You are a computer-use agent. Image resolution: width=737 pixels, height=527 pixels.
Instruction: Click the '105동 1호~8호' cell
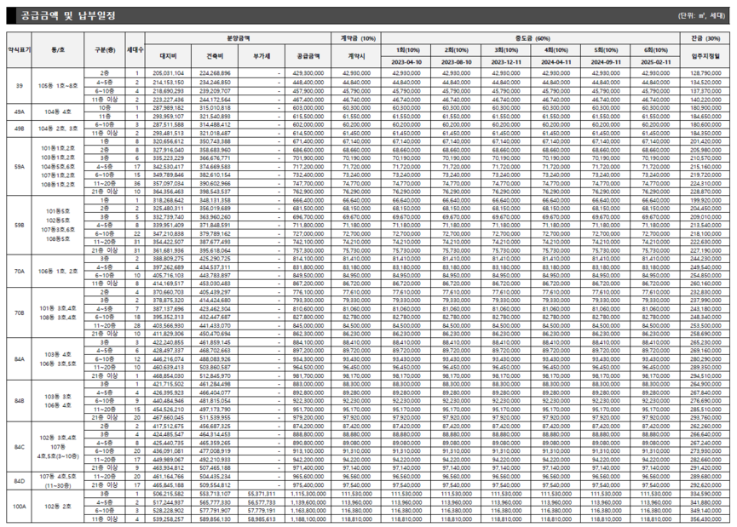(58, 86)
